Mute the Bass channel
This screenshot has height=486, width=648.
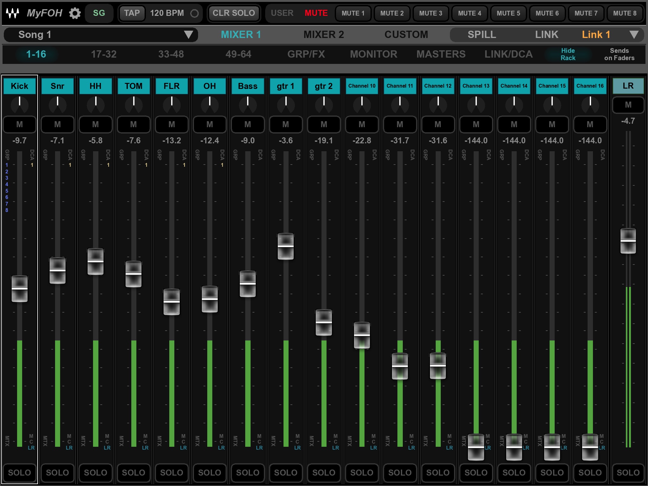(247, 125)
